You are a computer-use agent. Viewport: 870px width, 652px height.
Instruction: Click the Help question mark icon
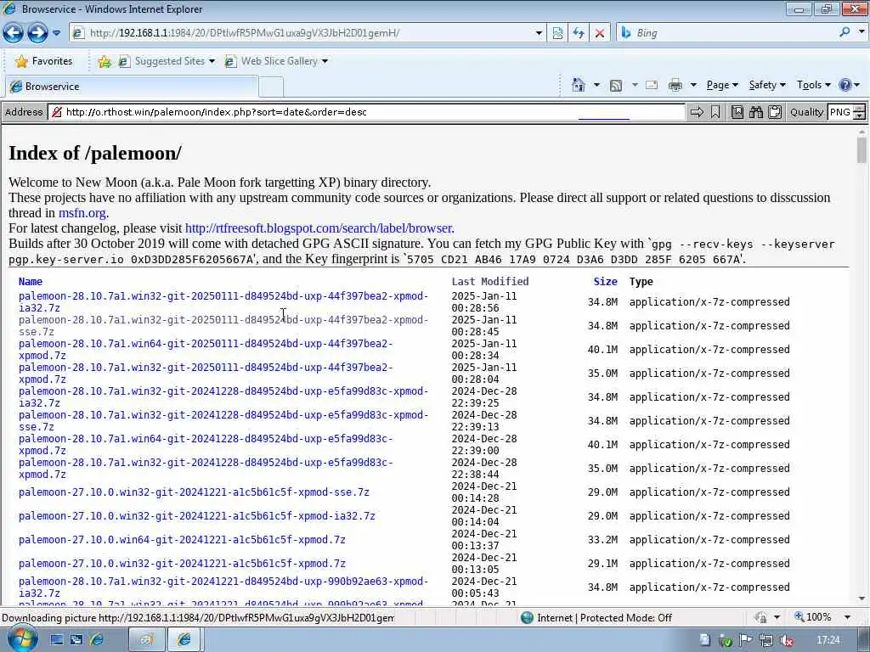[x=845, y=85]
